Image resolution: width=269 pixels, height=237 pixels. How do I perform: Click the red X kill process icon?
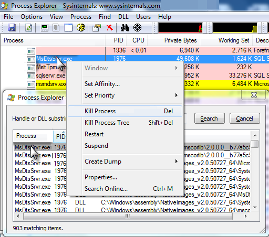pyautogui.click(x=110, y=28)
